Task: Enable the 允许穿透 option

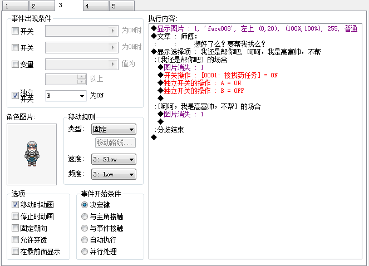Action: pyautogui.click(x=15, y=240)
